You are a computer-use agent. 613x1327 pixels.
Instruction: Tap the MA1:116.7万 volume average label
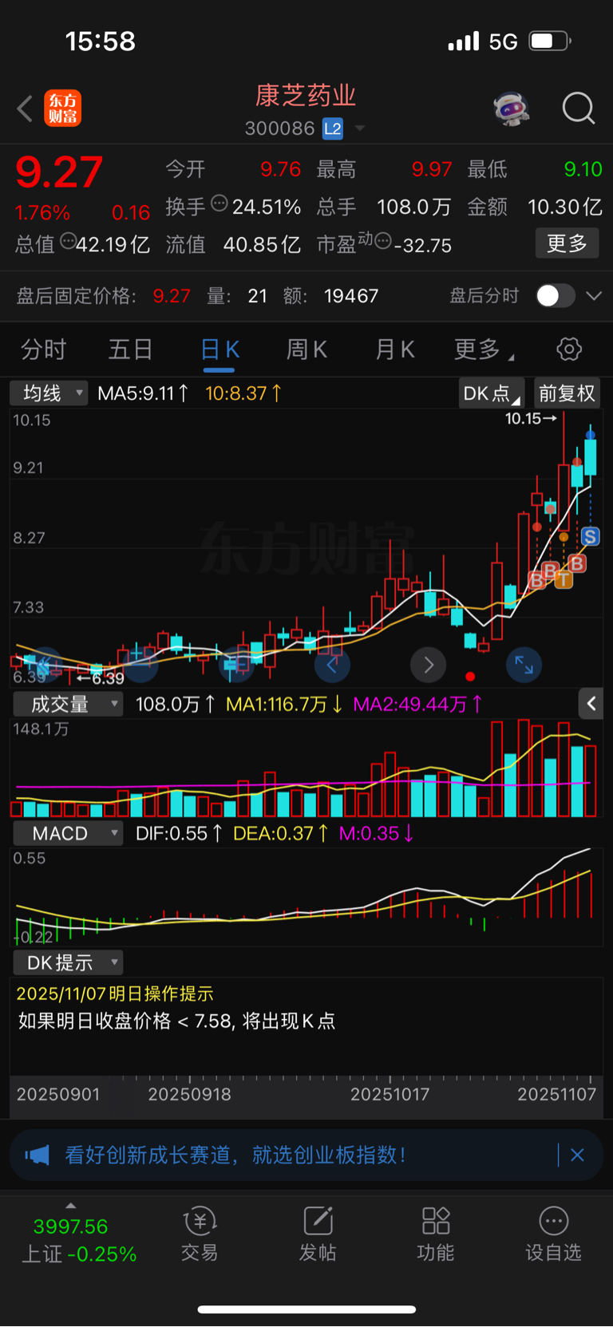point(284,704)
